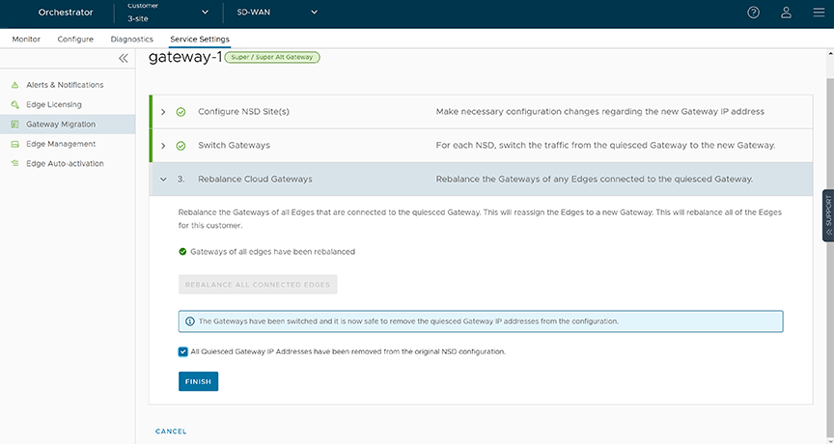Click the Cancel link
This screenshot has width=834, height=444.
171,431
